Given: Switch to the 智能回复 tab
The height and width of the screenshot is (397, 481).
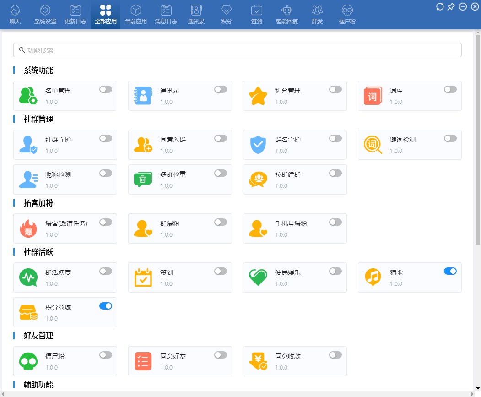Looking at the screenshot, I should coord(287,15).
